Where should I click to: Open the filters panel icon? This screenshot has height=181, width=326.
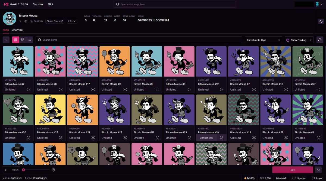6,40
